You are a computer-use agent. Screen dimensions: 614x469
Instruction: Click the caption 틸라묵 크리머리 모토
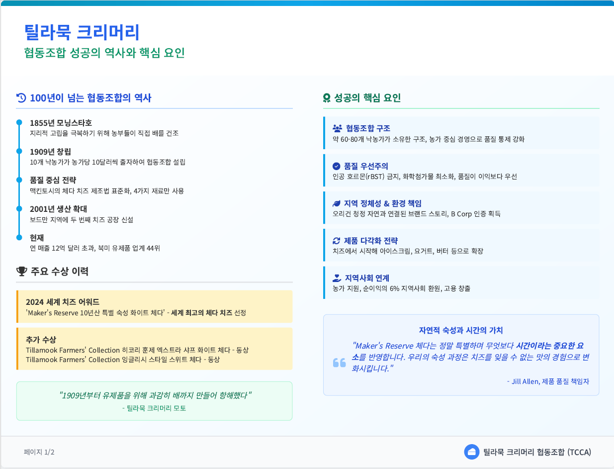[154, 408]
